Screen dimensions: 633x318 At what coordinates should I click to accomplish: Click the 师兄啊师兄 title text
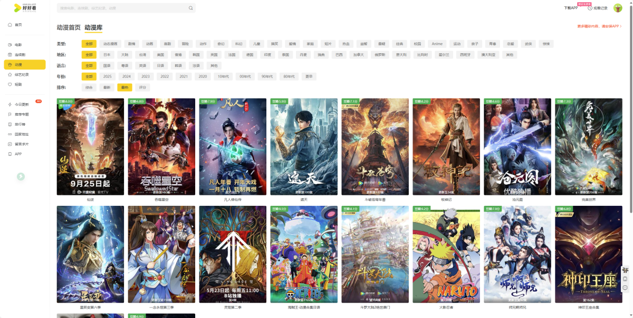pos(517,307)
